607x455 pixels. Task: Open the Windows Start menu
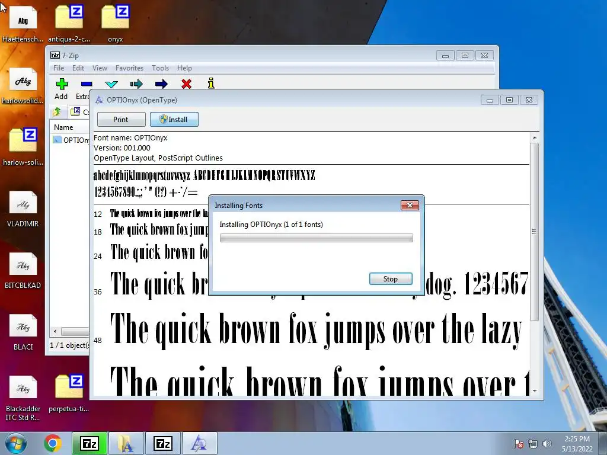pos(15,443)
